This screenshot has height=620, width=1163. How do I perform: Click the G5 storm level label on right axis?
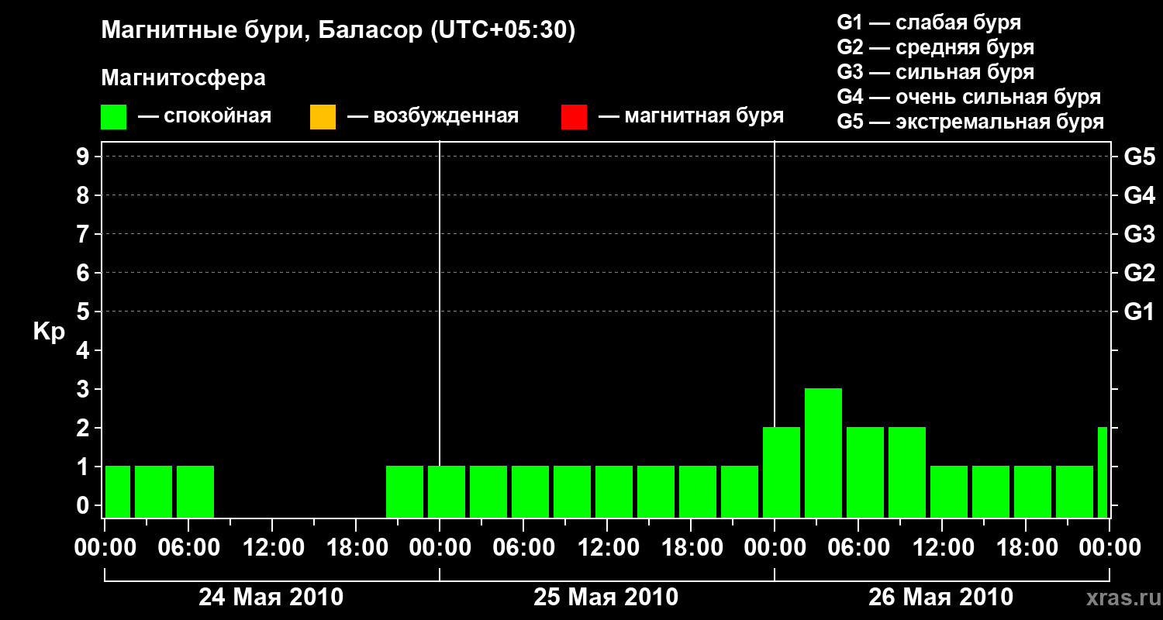(x=1139, y=157)
